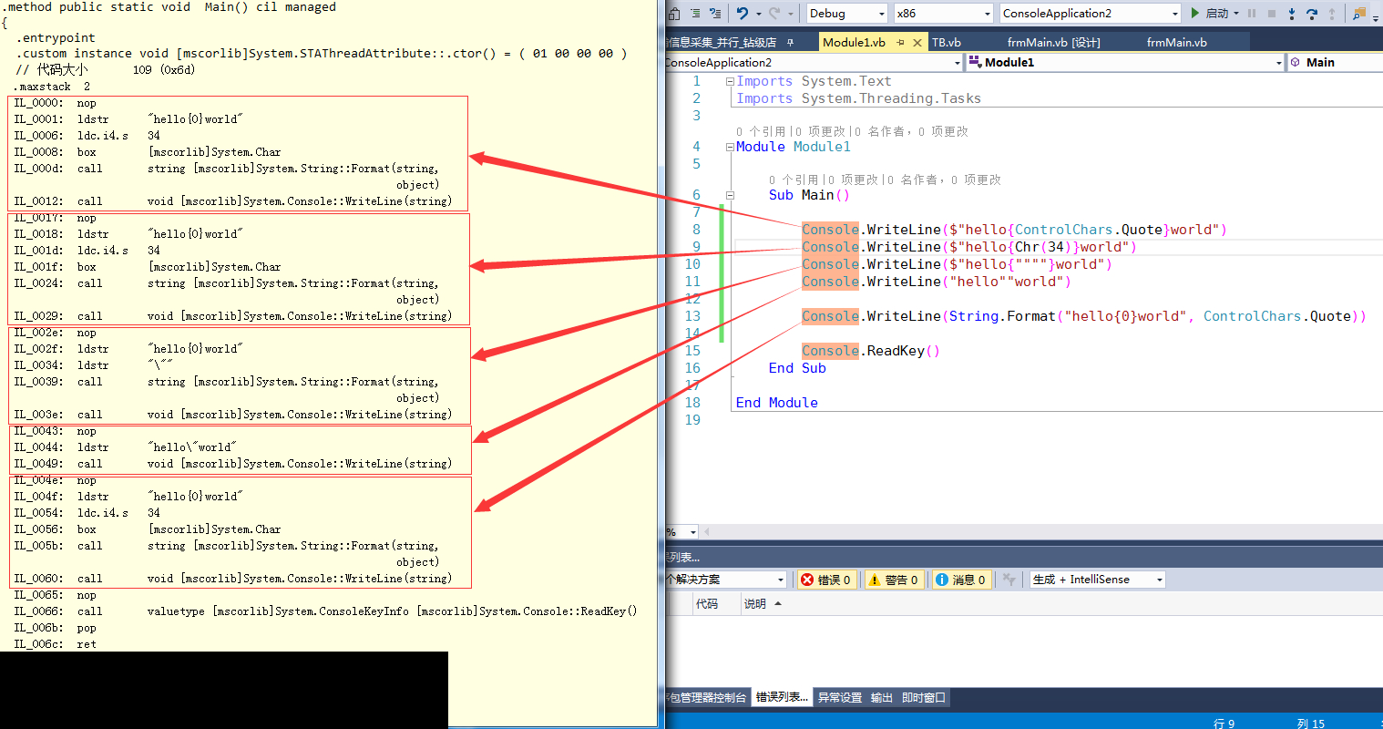
Task: Open the 启动 start options dropdown arrow
Action: pos(1236,14)
